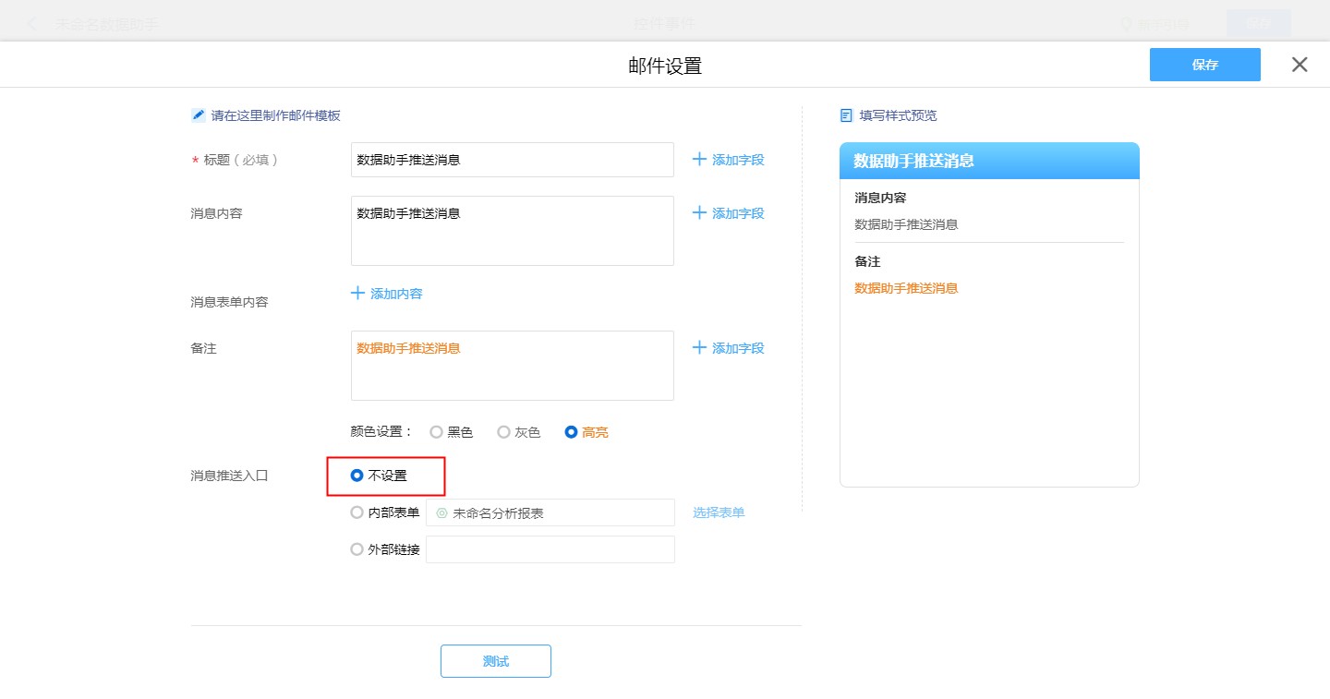
Task: Click the pencil icon beside template heading
Action: point(198,115)
